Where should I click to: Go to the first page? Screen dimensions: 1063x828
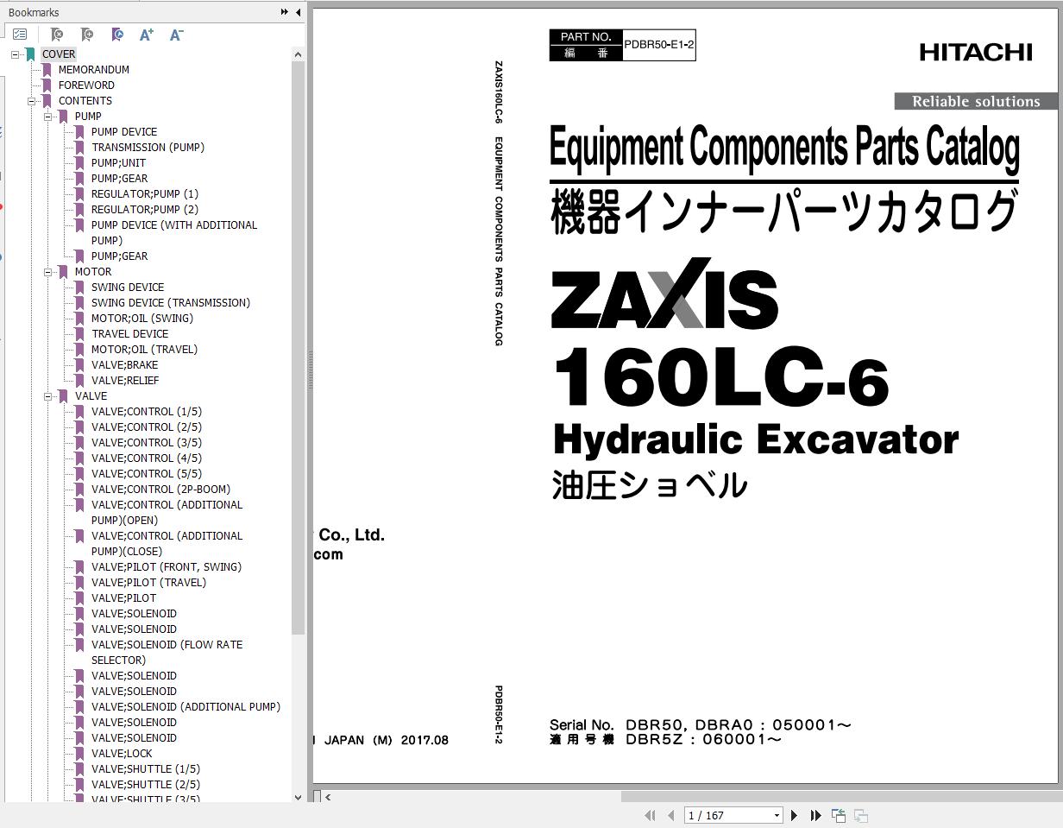[650, 815]
